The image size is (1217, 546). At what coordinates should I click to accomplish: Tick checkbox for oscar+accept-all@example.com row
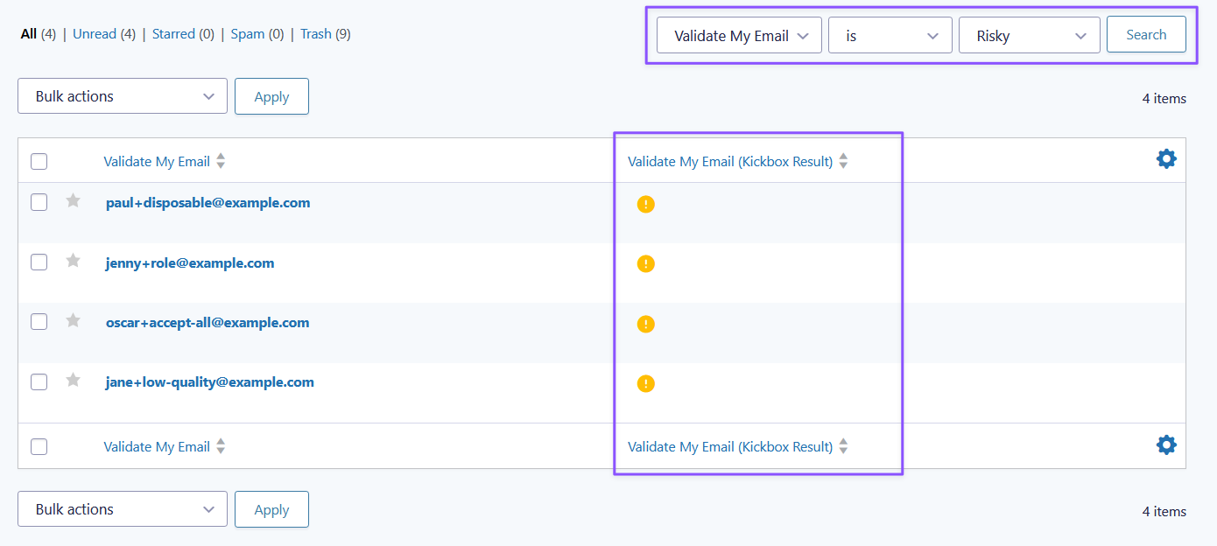(x=39, y=322)
